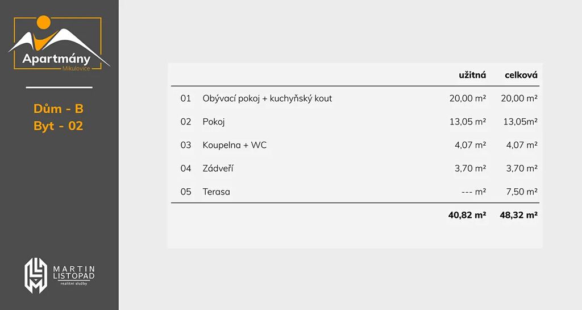Select the Pokoj row label
This screenshot has width=582, height=310.
[214, 122]
